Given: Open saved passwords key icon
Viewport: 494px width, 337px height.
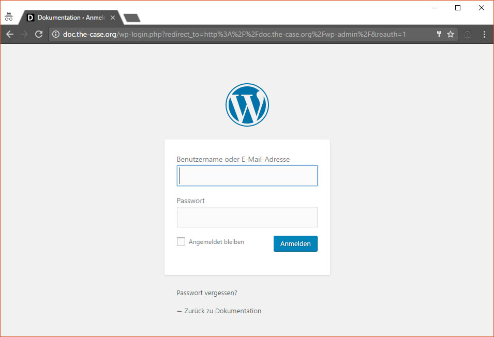Looking at the screenshot, I should tap(439, 34).
